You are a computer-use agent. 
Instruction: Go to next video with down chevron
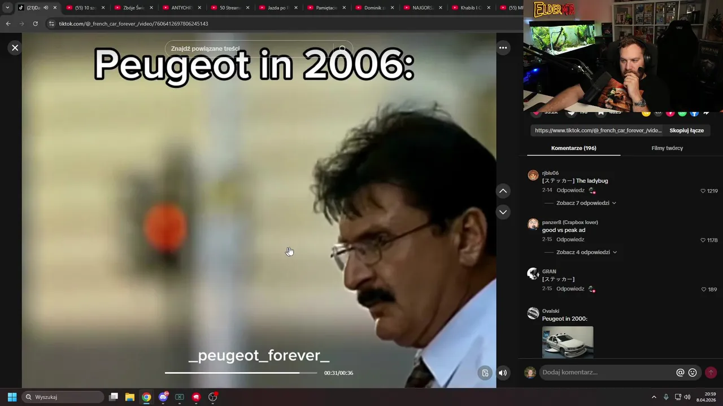point(503,212)
